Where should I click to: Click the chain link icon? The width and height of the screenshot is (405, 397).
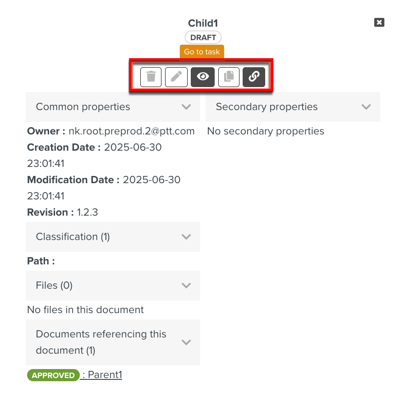pyautogui.click(x=254, y=77)
